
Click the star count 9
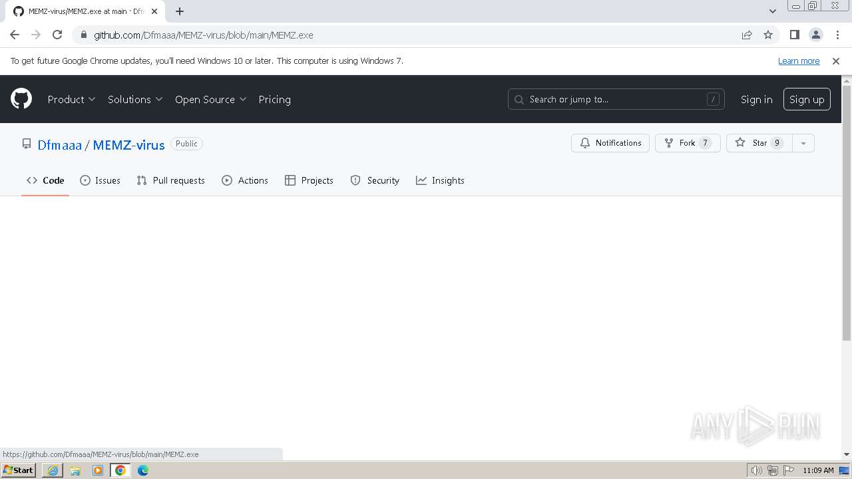point(777,143)
